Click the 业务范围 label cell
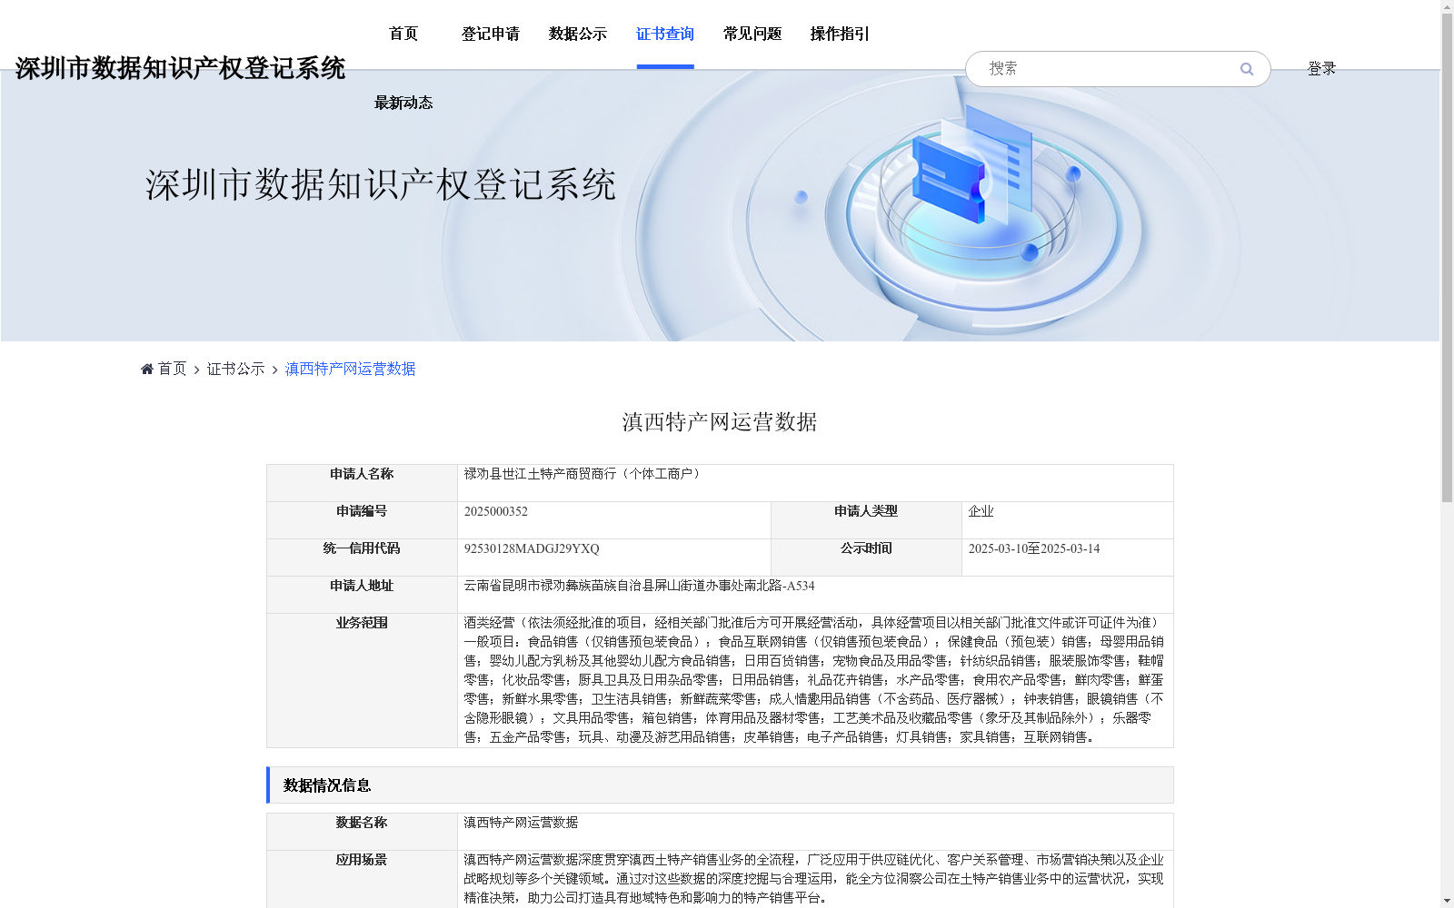This screenshot has width=1454, height=908. pos(362,680)
